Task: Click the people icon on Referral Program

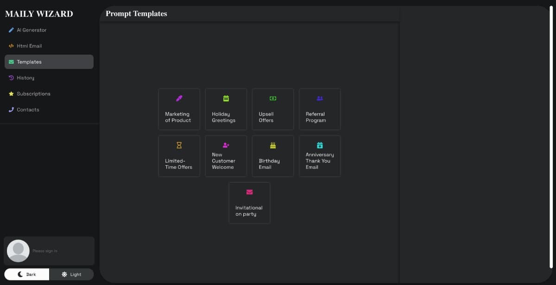Action: 320,99
